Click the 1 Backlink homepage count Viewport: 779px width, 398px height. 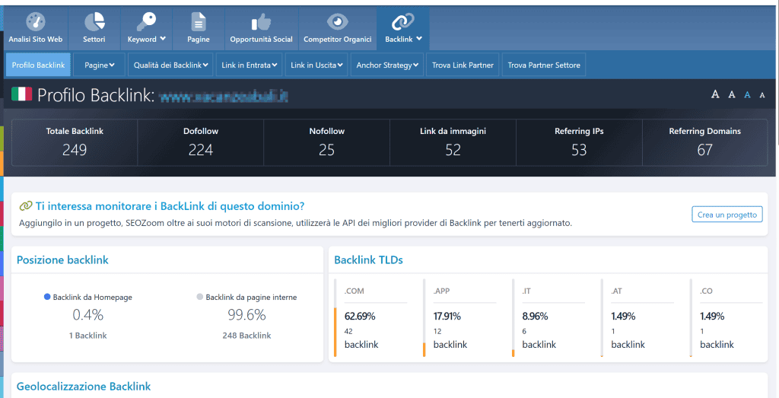88,336
